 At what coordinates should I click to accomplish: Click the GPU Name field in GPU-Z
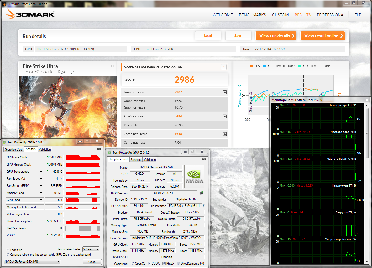pyautogui.click(x=156, y=167)
